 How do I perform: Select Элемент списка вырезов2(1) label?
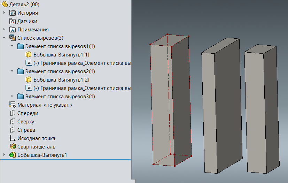(60, 71)
